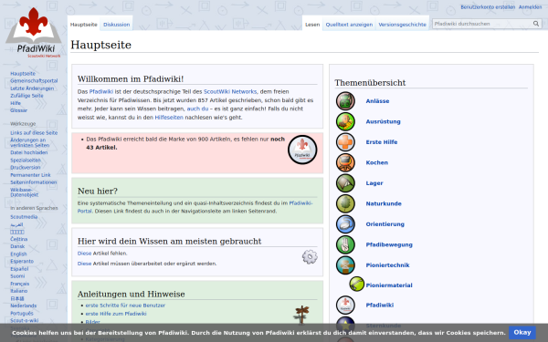
Task: Click 'erste Schritte für neue Benutzer'
Action: 125,306
